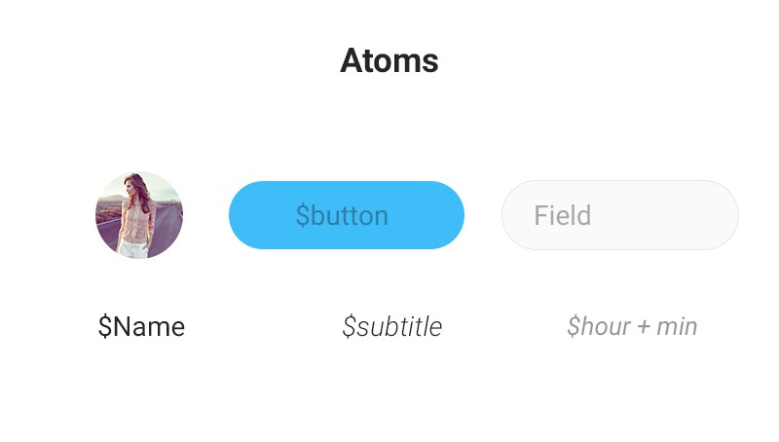Click the round user avatar image
The height and width of the screenshot is (442, 779).
click(x=139, y=215)
